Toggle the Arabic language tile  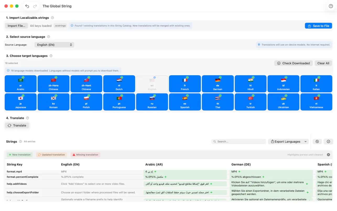coord(21,84)
